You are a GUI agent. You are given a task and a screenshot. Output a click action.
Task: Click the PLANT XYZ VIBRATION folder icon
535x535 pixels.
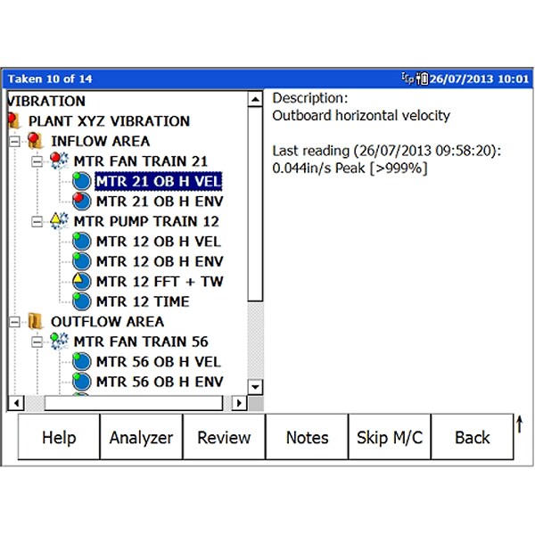13,120
